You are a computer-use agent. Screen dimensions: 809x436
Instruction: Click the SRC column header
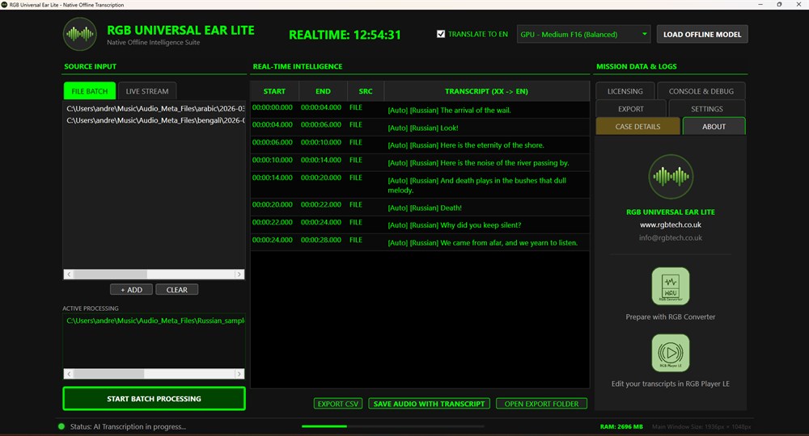(x=366, y=91)
